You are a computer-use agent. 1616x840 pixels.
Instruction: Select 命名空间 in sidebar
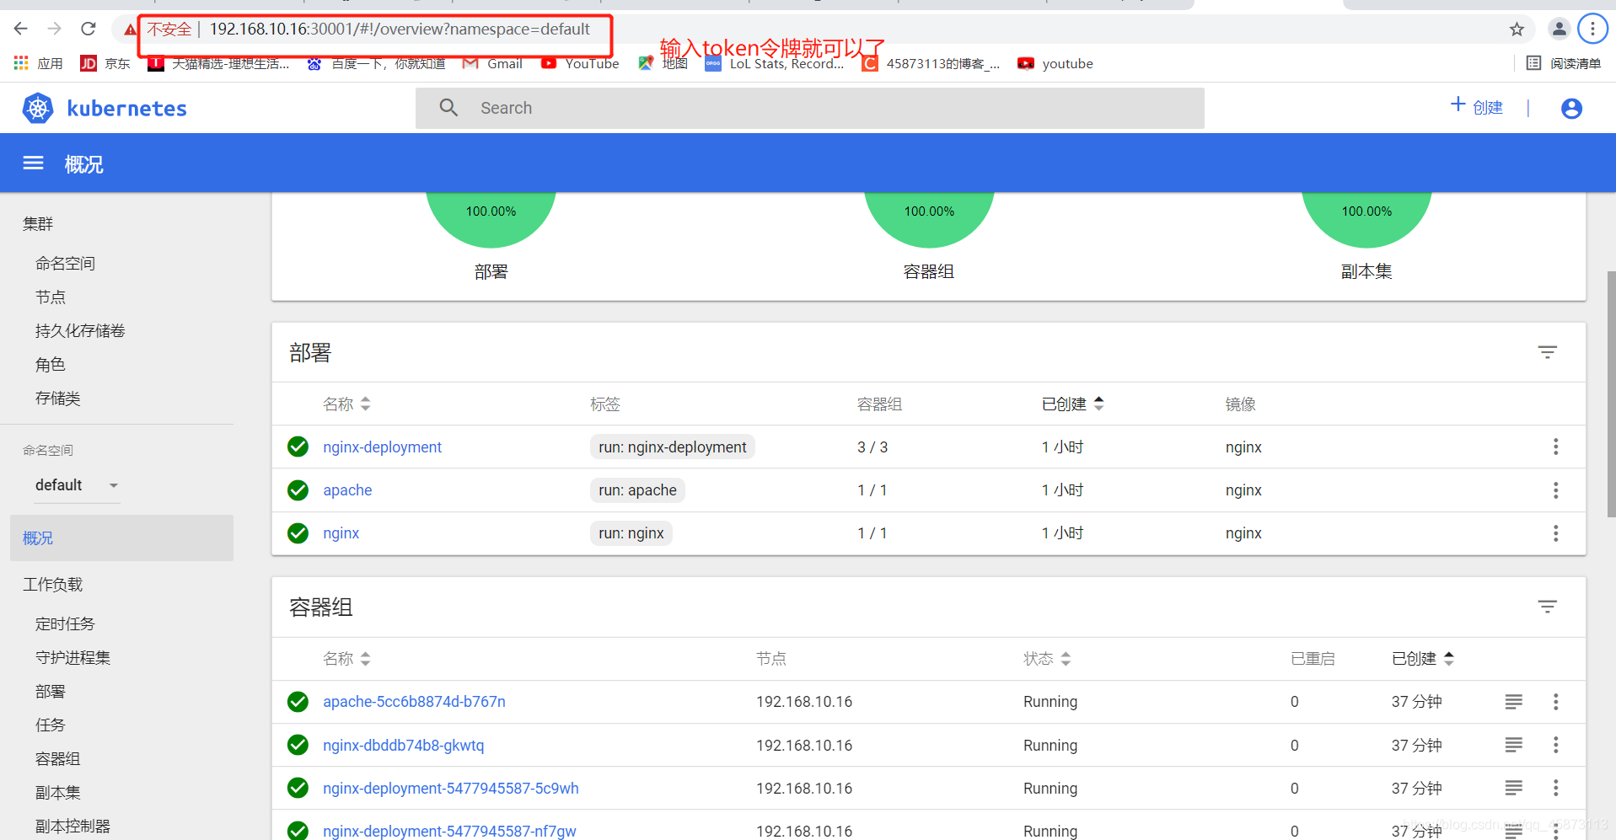point(66,264)
